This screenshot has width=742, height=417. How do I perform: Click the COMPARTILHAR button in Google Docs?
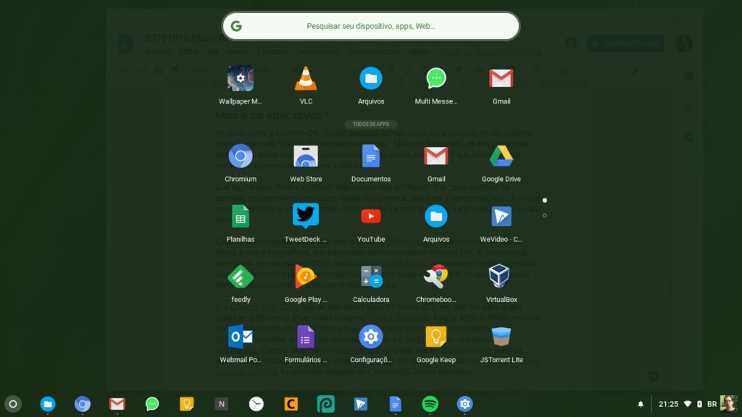pyautogui.click(x=625, y=43)
